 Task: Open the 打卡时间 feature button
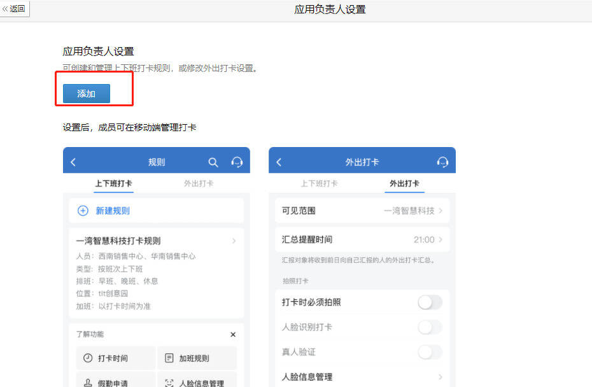(x=116, y=358)
